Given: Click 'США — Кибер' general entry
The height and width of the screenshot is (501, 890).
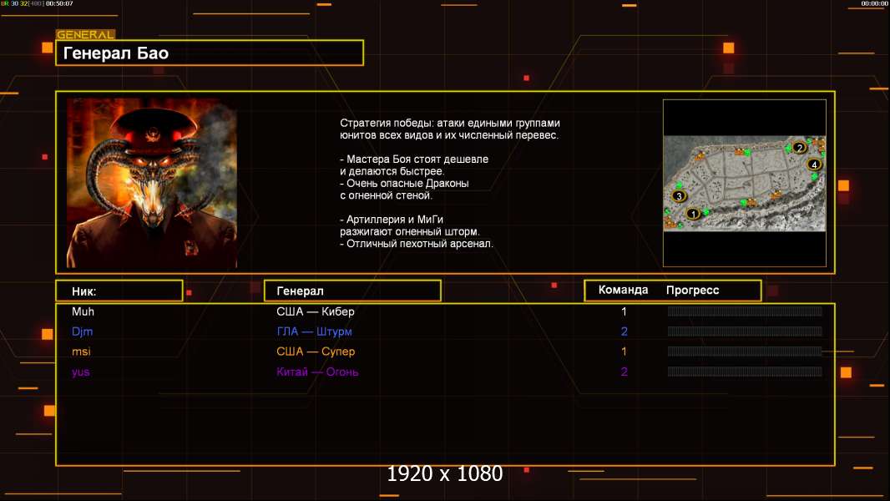Looking at the screenshot, I should click(316, 311).
